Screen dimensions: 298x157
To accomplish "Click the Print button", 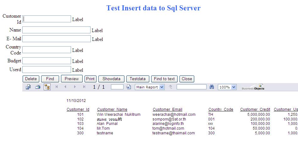I will (x=91, y=79).
